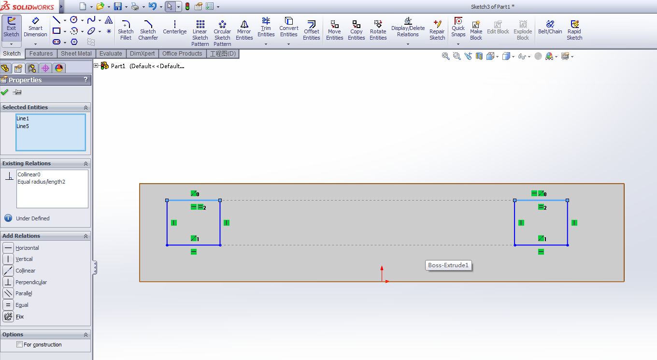The width and height of the screenshot is (657, 360).
Task: Activate Offset Entities tool
Action: (312, 31)
